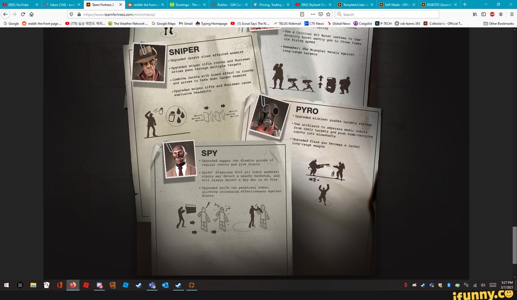Click the page vertical scrollbar thumb
The image size is (517, 300).
pyautogui.click(x=514, y=245)
